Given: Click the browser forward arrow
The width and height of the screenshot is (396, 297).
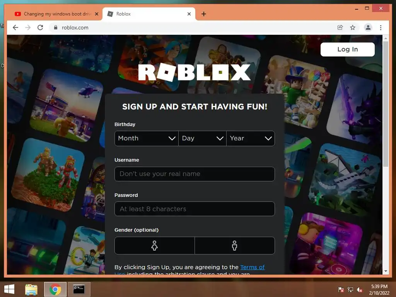Looking at the screenshot, I should tap(28, 27).
